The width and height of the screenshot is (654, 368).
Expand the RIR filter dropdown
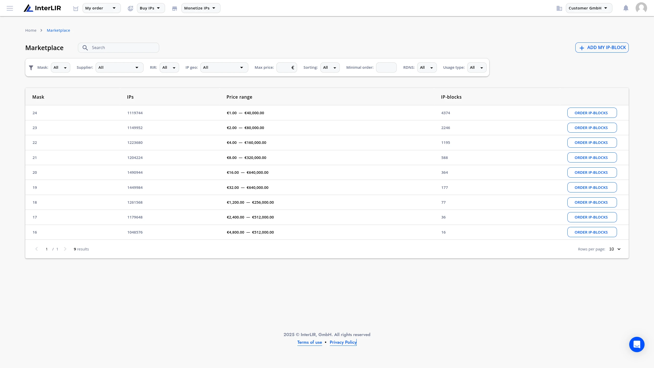pyautogui.click(x=169, y=67)
